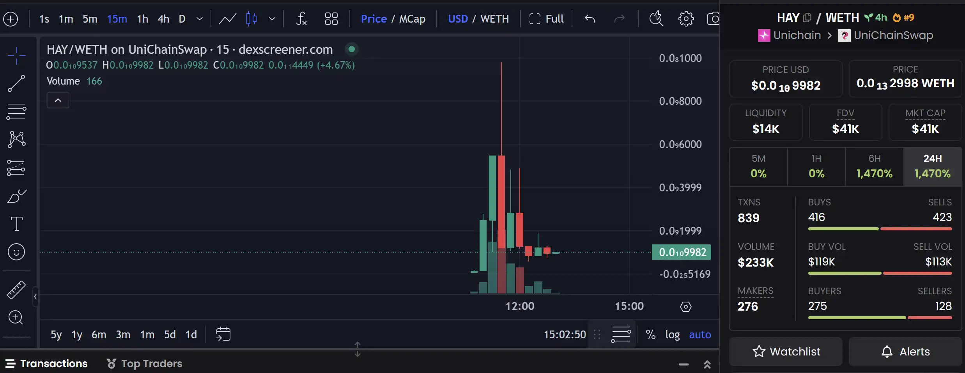Undo the last chart action
Viewport: 965px width, 373px height.
pyautogui.click(x=589, y=18)
